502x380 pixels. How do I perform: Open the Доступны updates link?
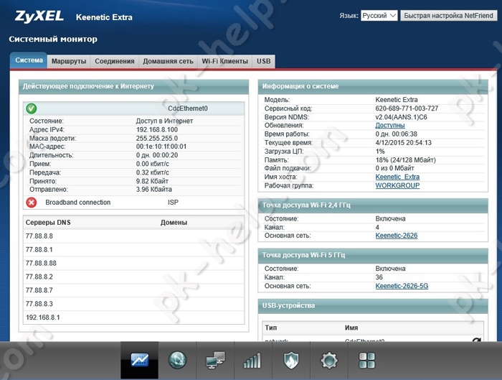coord(390,126)
